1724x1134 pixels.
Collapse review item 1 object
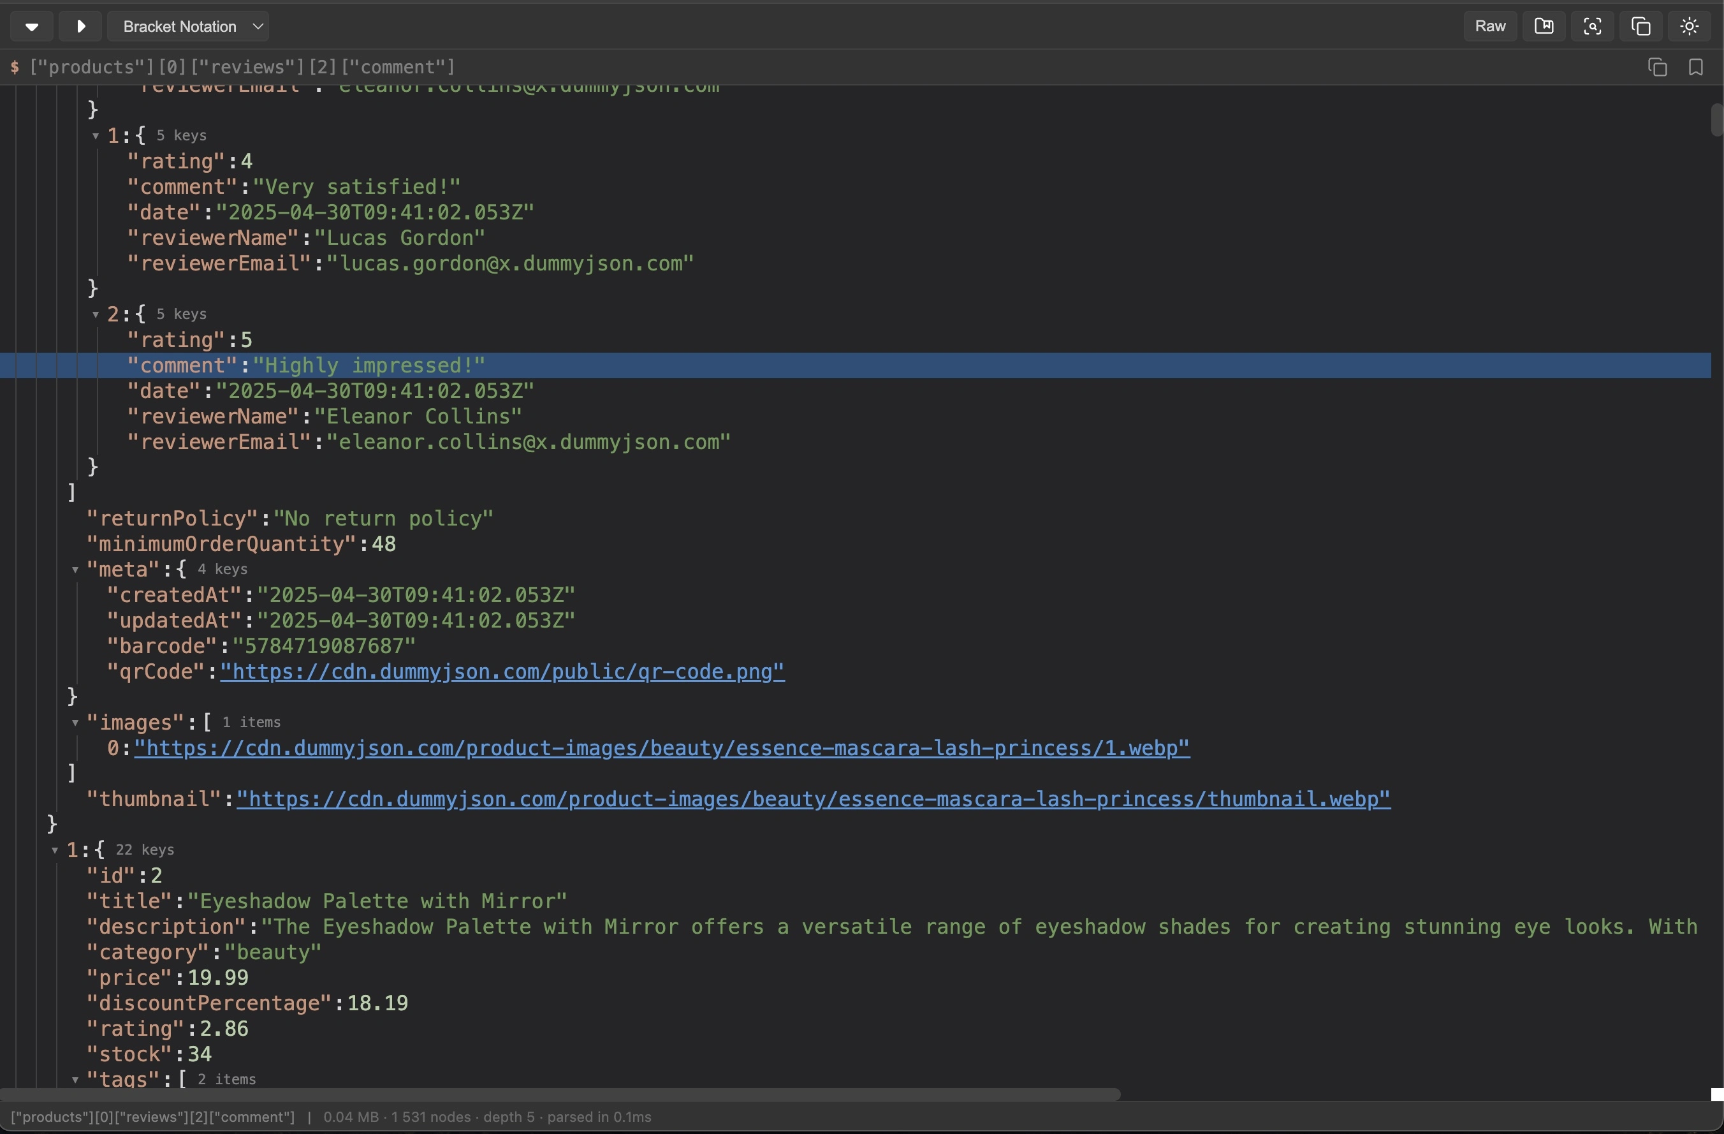tap(96, 135)
